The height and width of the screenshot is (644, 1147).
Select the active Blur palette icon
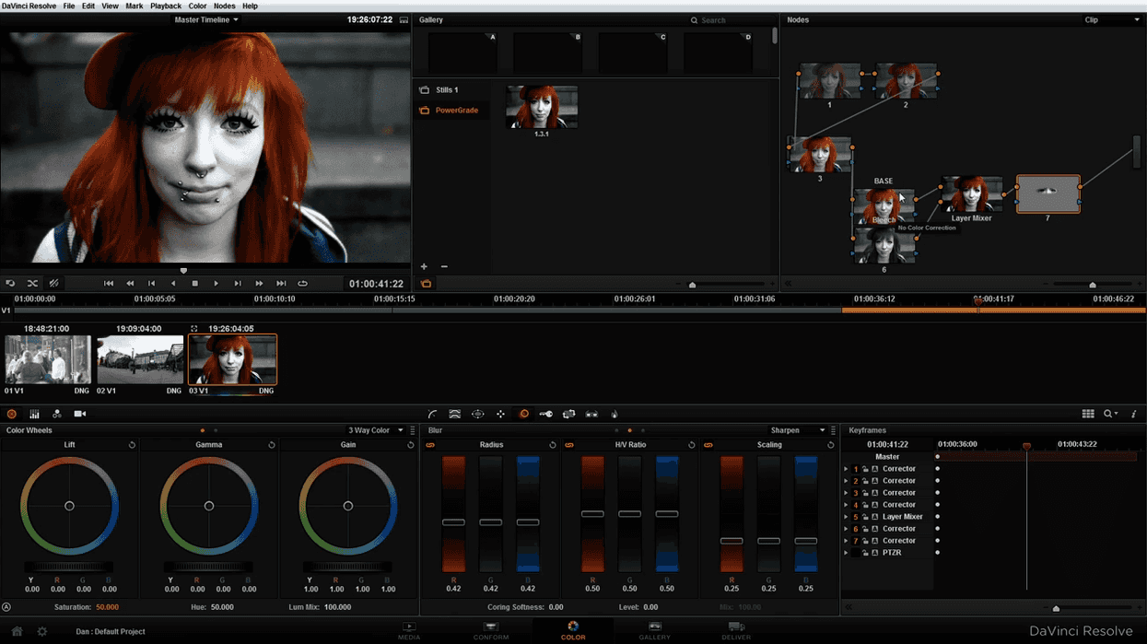coord(524,415)
